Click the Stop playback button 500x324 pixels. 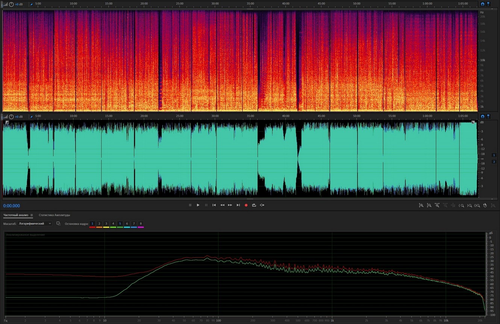tap(190, 205)
